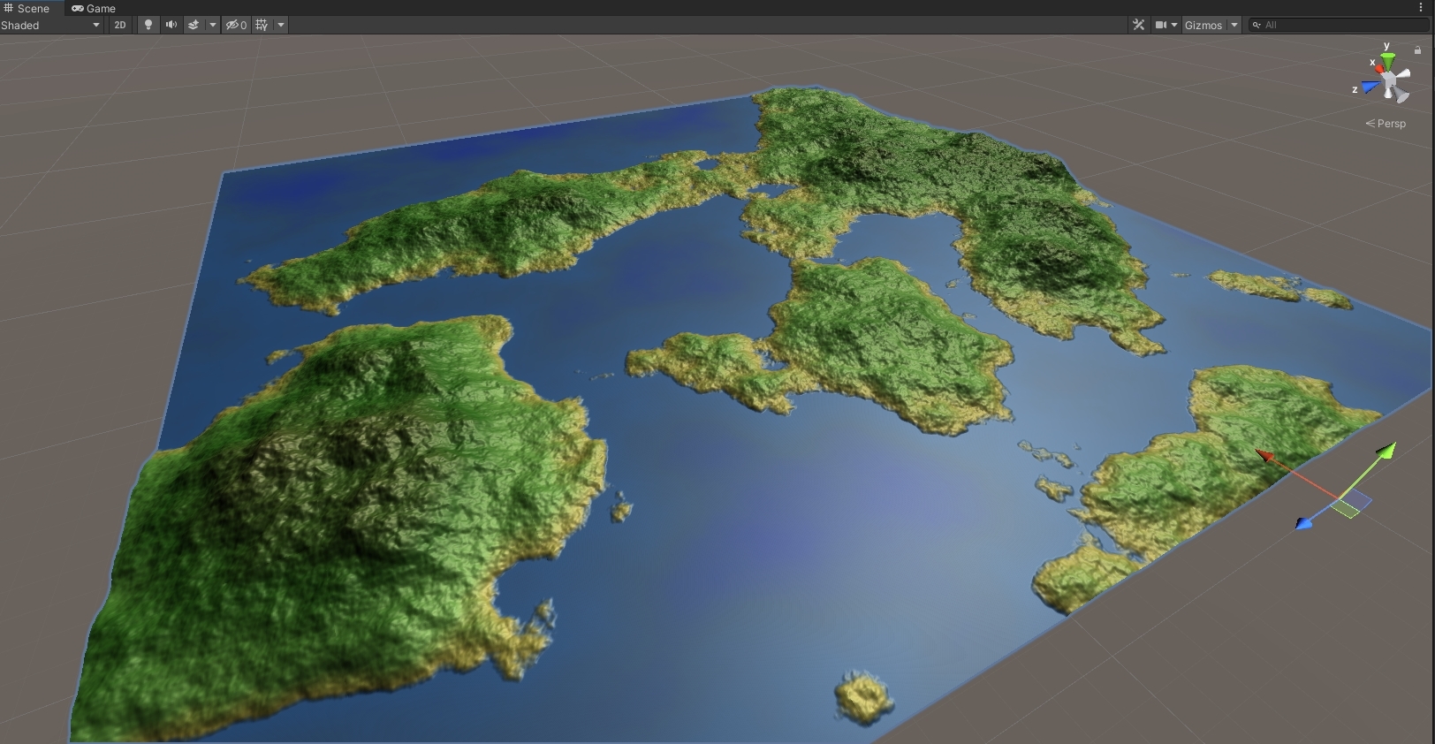Open the Shaded draw mode dropdown
The width and height of the screenshot is (1435, 744).
[51, 25]
